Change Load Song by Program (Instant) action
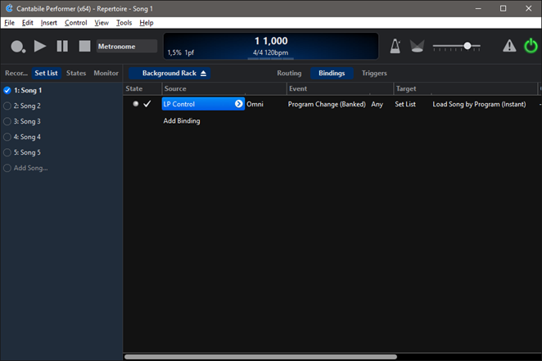 coord(479,104)
